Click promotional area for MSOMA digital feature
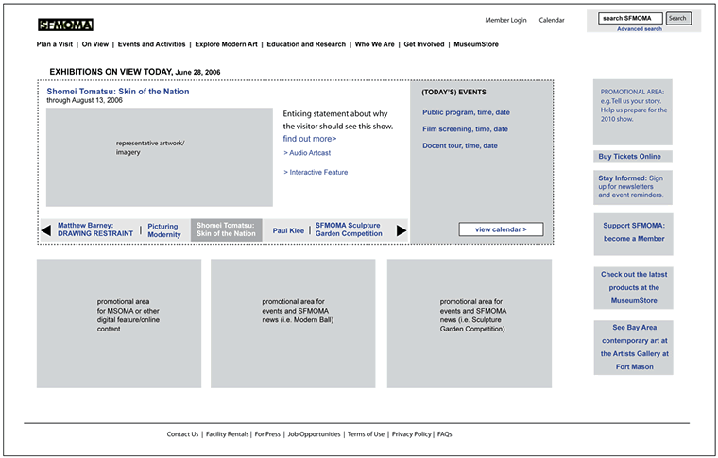 tap(119, 324)
